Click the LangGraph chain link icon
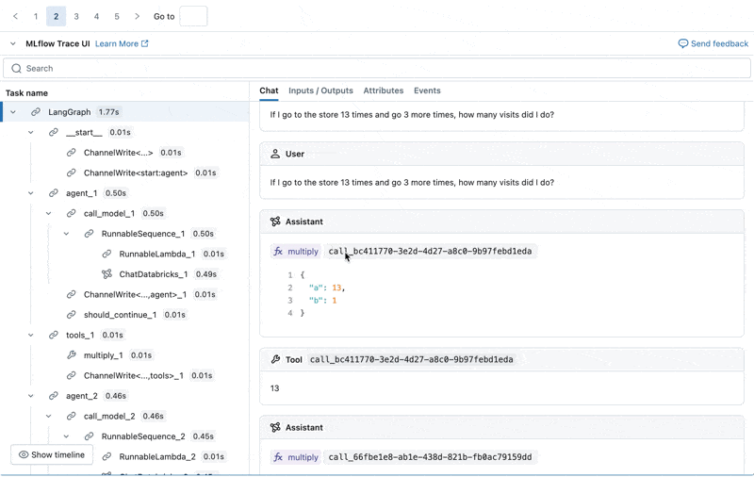This screenshot has height=477, width=754. (36, 112)
